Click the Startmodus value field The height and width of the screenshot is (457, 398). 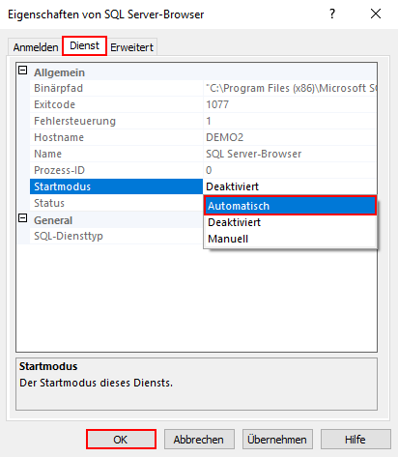[x=290, y=186]
